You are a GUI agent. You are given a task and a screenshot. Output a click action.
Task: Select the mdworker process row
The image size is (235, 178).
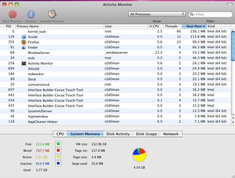click(x=115, y=74)
